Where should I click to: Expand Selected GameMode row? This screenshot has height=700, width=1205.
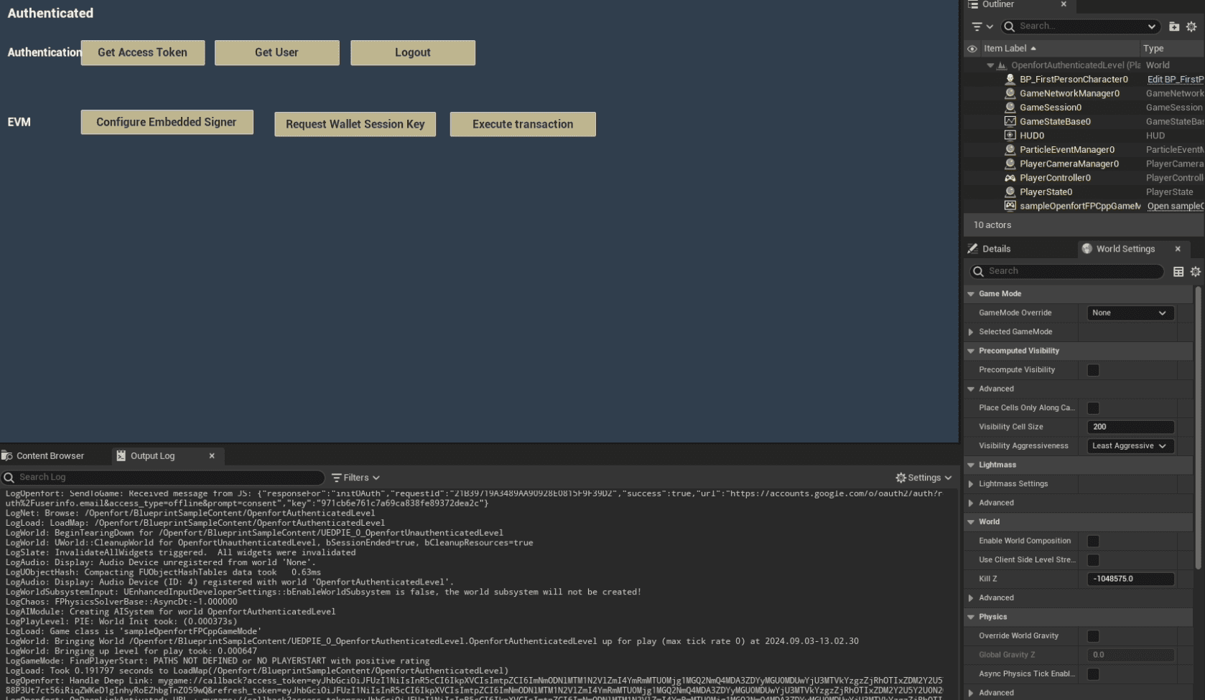click(972, 332)
